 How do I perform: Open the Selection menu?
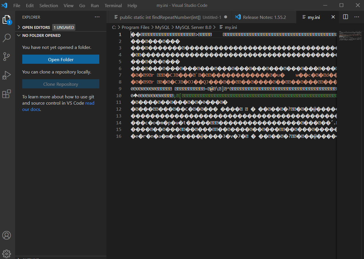tap(48, 5)
